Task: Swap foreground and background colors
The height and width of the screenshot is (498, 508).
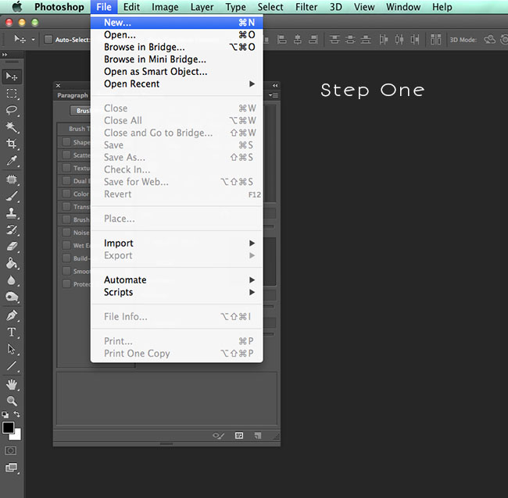Action: pos(17,414)
